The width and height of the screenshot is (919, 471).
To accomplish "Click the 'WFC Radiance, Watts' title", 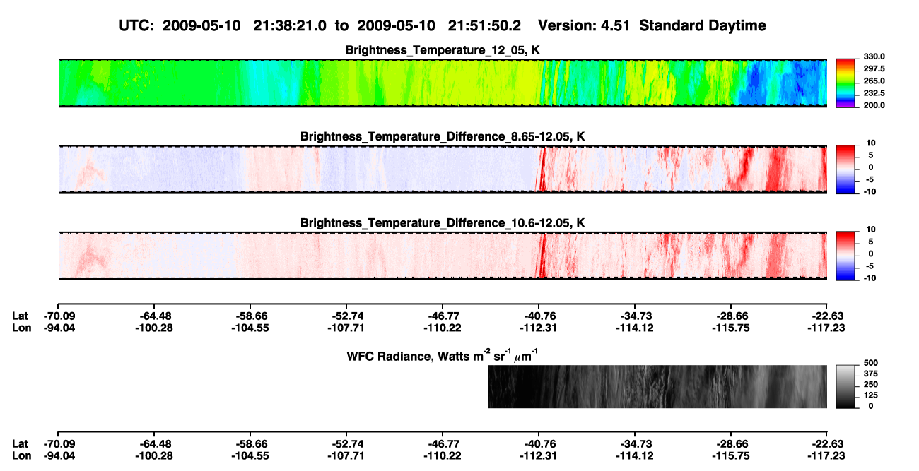I will [443, 354].
